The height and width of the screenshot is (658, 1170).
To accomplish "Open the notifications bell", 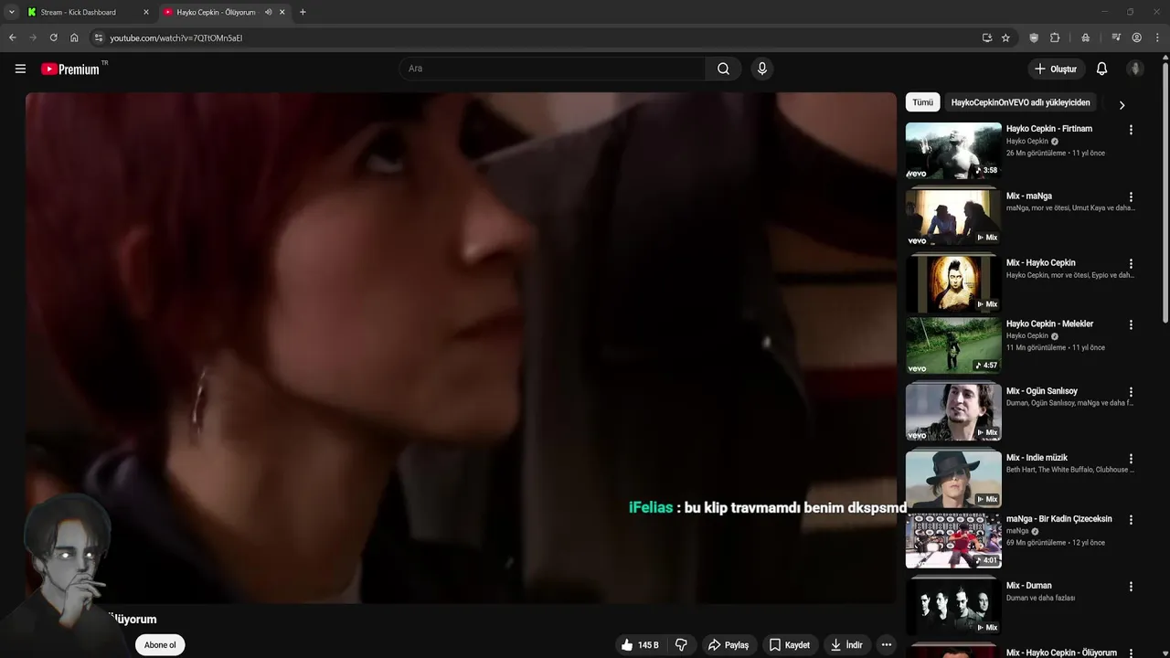I will click(x=1101, y=69).
